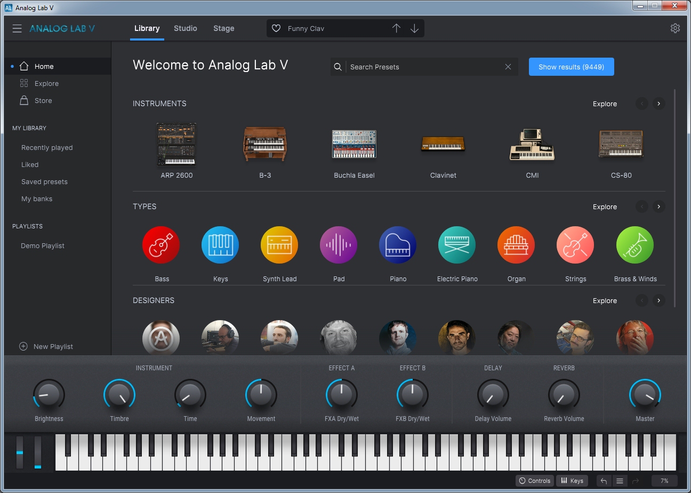691x493 pixels.
Task: Select the Bass type icon
Action: [x=161, y=245]
